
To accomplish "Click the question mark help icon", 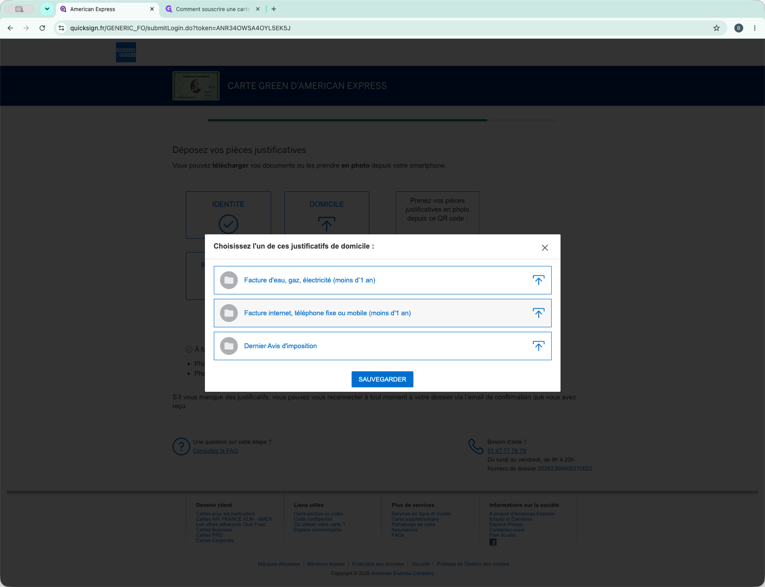I will point(181,446).
